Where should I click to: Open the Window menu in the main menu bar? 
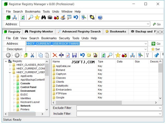click(67, 11)
